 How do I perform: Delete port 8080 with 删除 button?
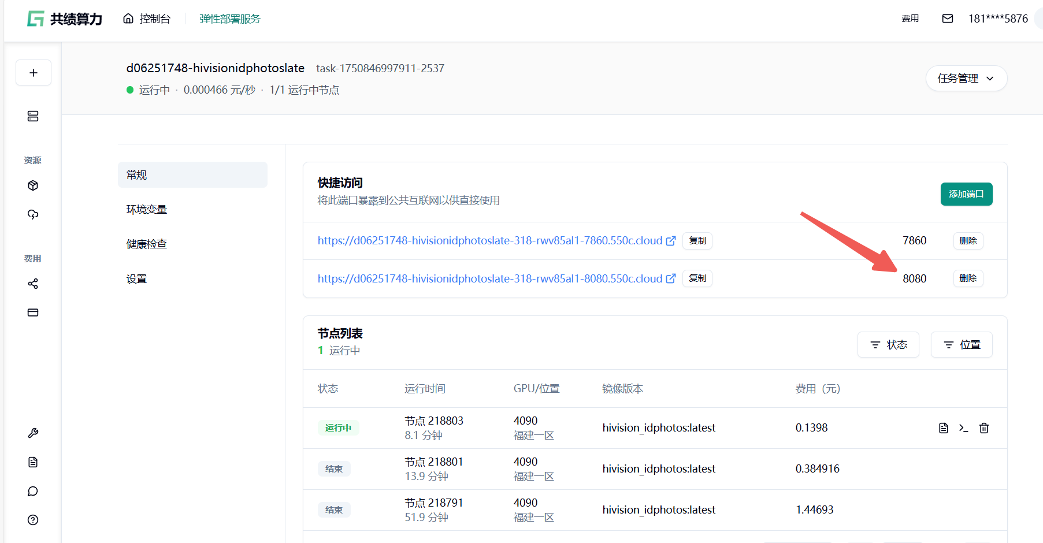(x=968, y=278)
